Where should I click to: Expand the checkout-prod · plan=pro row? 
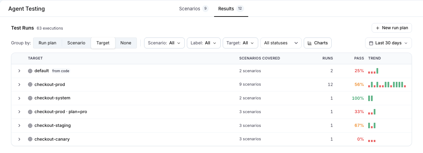click(19, 112)
